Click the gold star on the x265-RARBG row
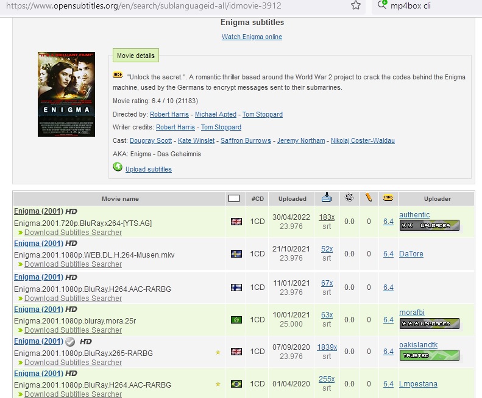482x398 pixels. 218,352
